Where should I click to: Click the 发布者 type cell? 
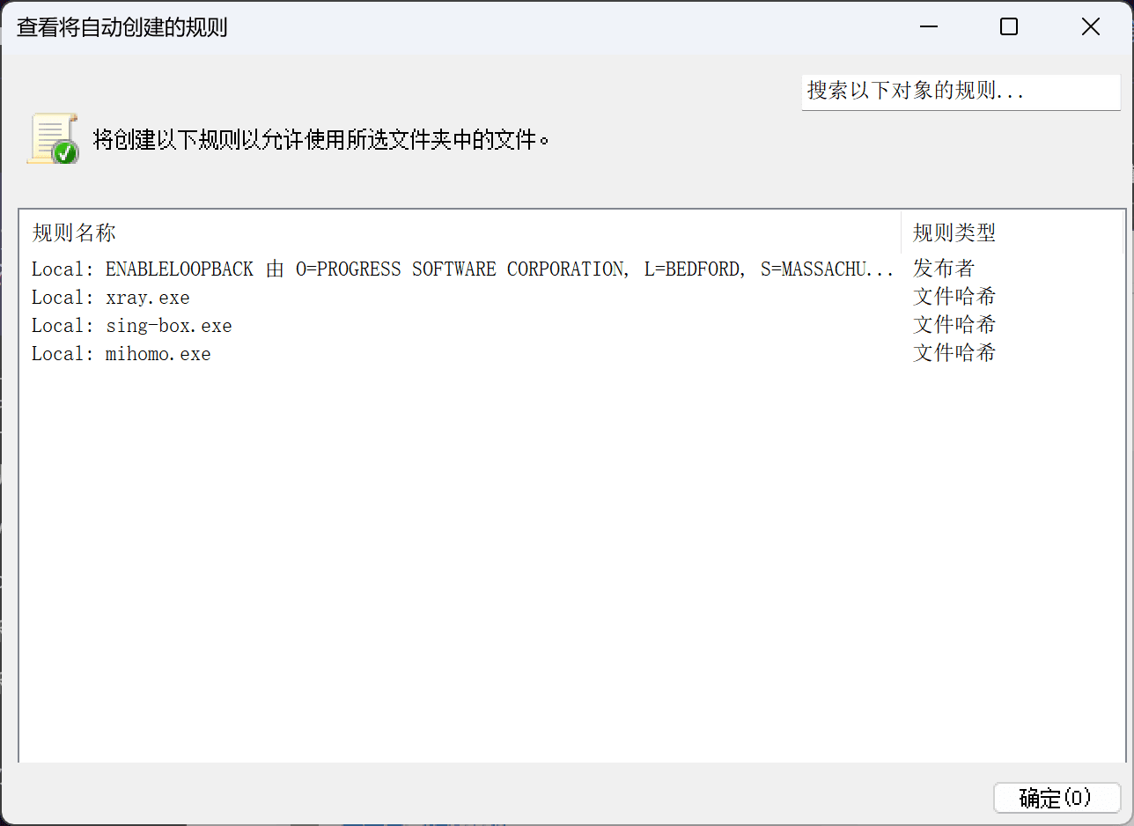pyautogui.click(x=944, y=269)
